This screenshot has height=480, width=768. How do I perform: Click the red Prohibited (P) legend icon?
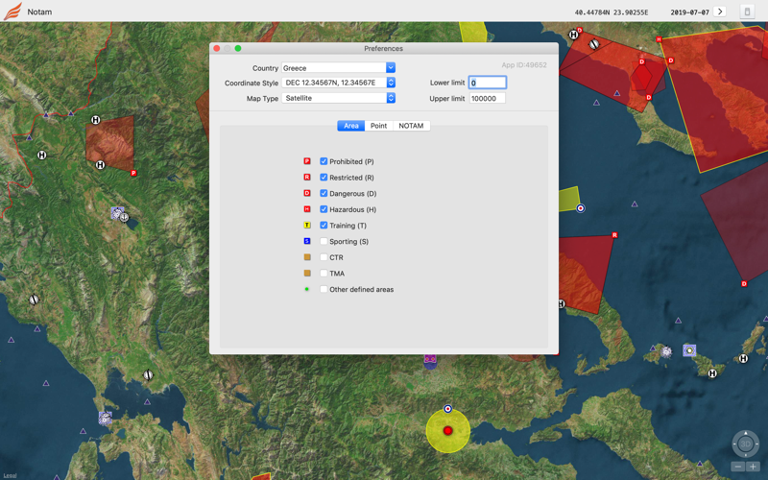307,161
